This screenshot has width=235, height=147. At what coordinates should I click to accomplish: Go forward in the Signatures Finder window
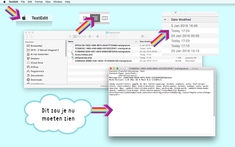point(31,36)
